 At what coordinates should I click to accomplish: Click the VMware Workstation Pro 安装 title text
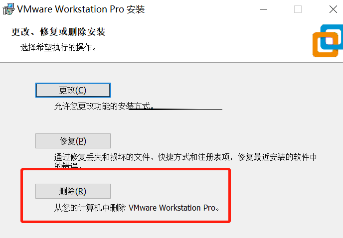click(x=81, y=9)
